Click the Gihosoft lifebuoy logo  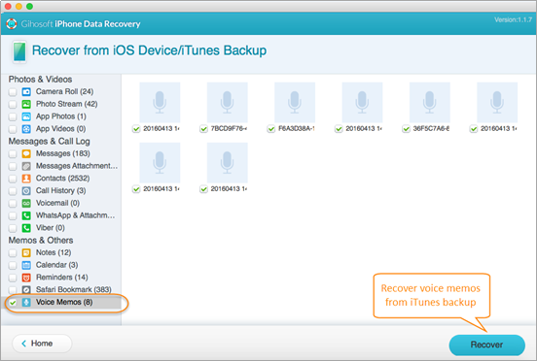12,24
